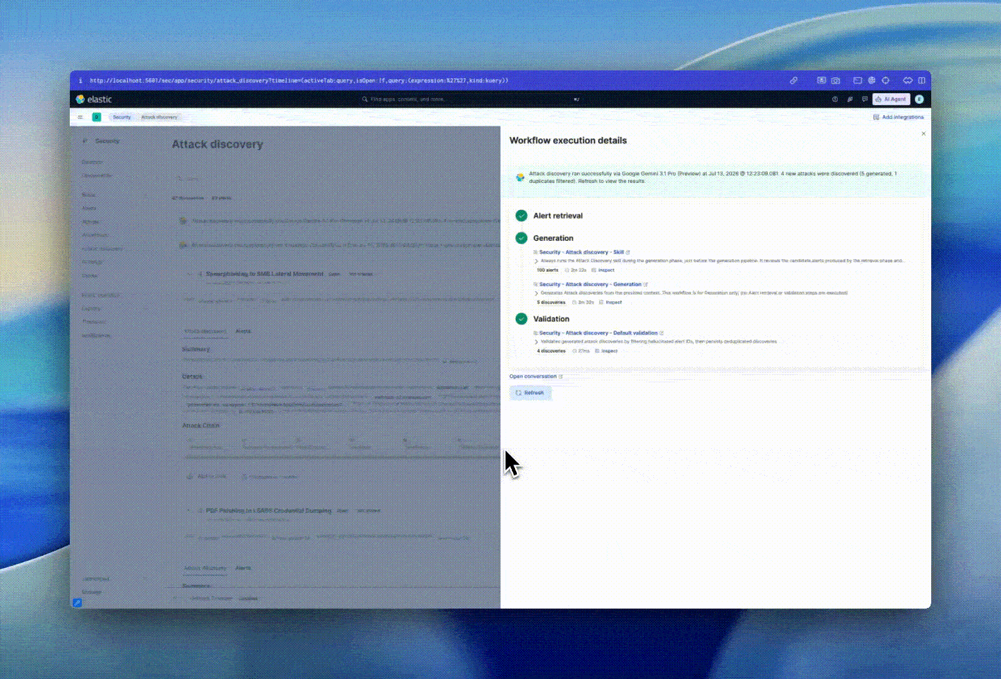Expand the Skill workflow description chevron
Screen dimensions: 1001x679
pos(536,261)
